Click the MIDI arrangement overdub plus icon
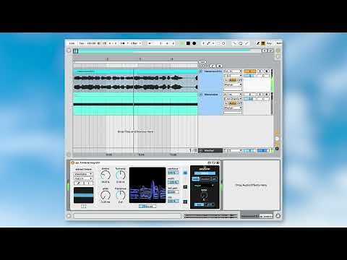Screen dimensions: 347x260 click(203, 43)
